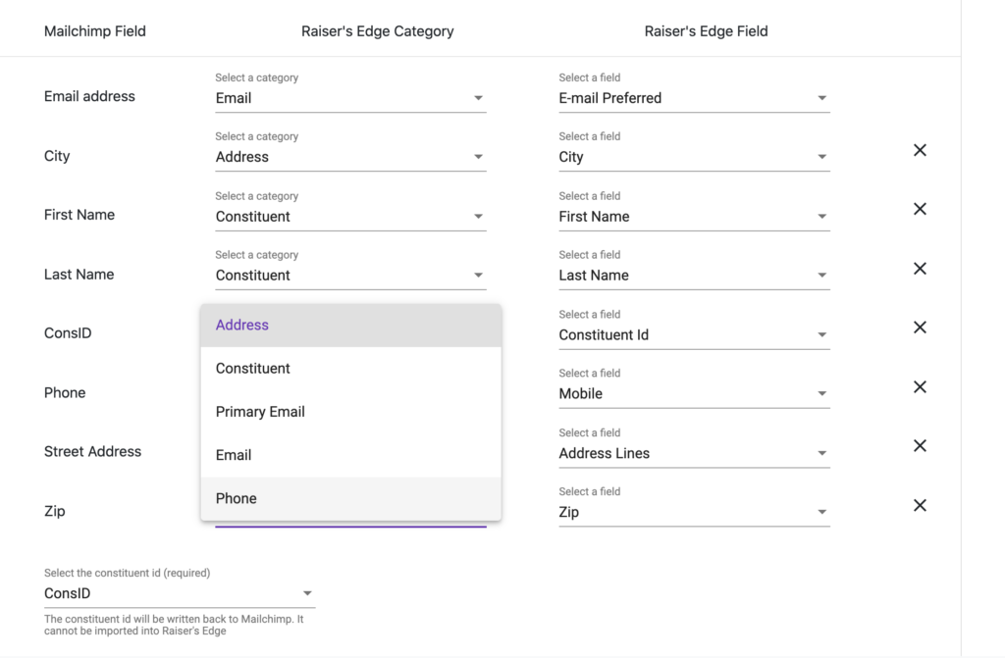Delete the Last Name mapping row
This screenshot has width=1005, height=658.
click(x=920, y=269)
